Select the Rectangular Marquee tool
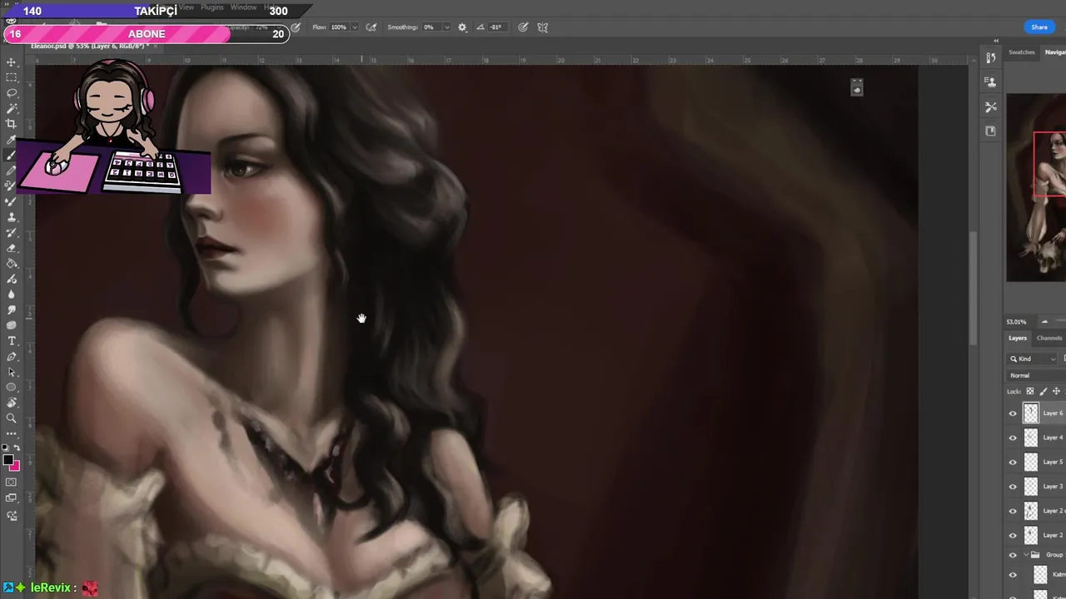 [x=12, y=77]
